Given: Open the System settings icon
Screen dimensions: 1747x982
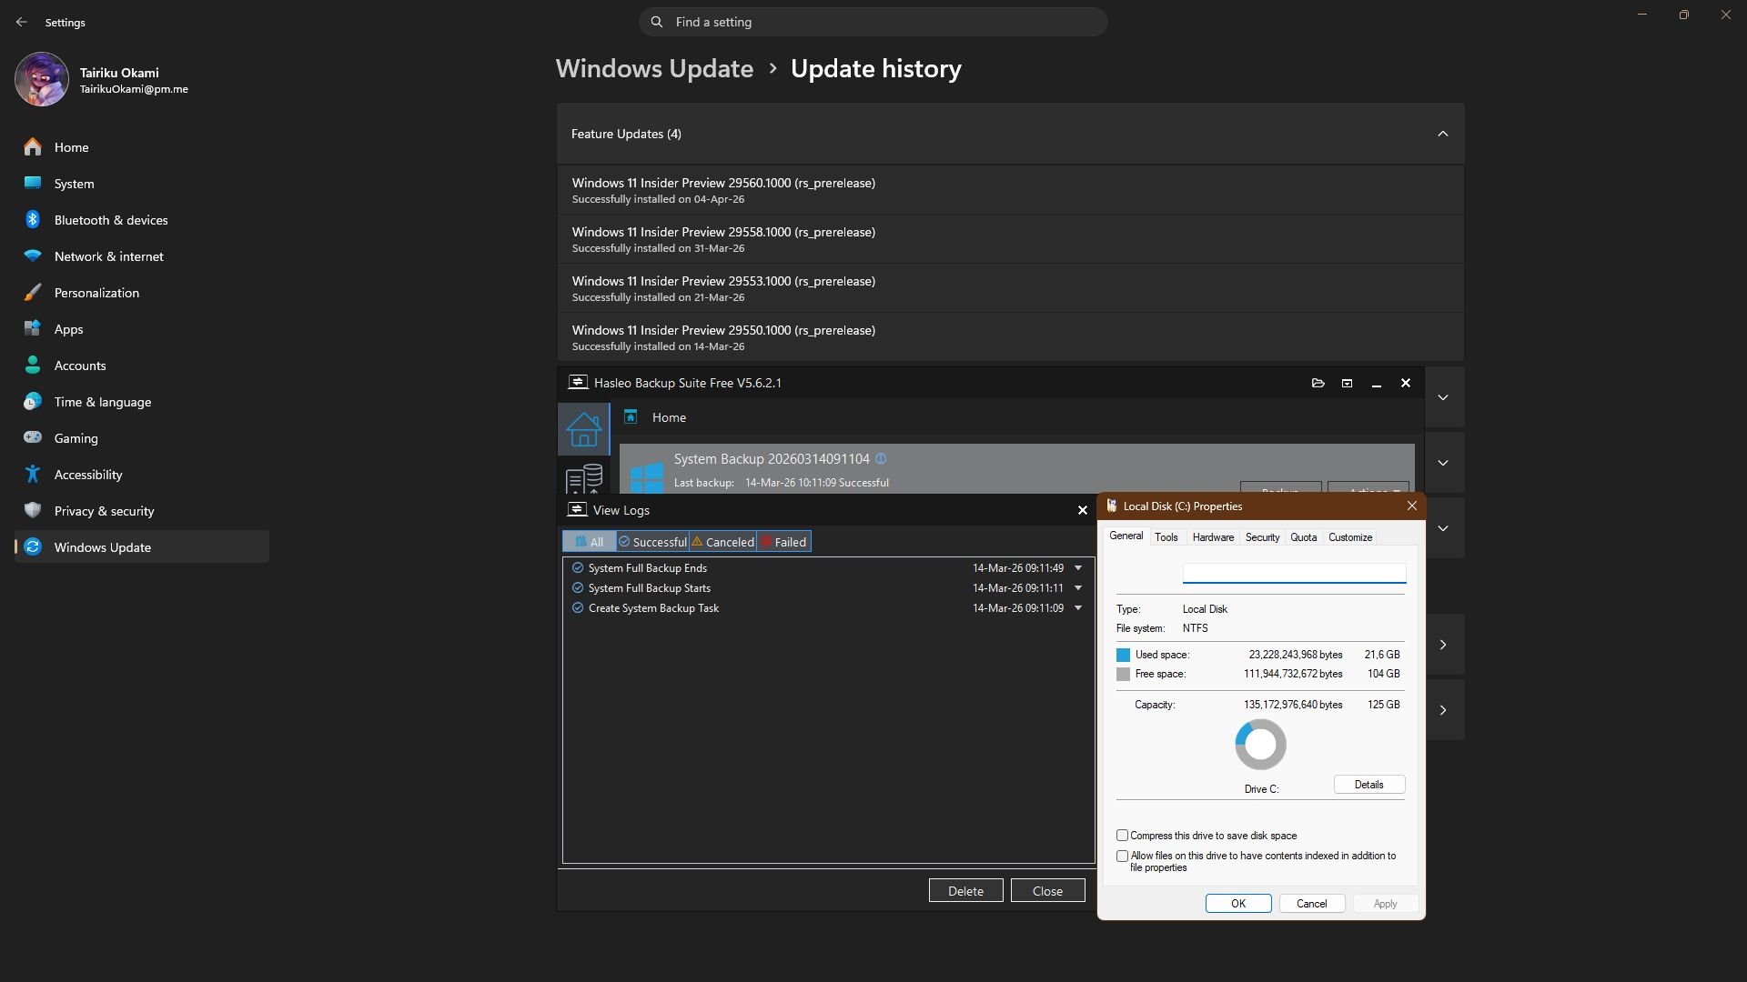Looking at the screenshot, I should pos(33,184).
